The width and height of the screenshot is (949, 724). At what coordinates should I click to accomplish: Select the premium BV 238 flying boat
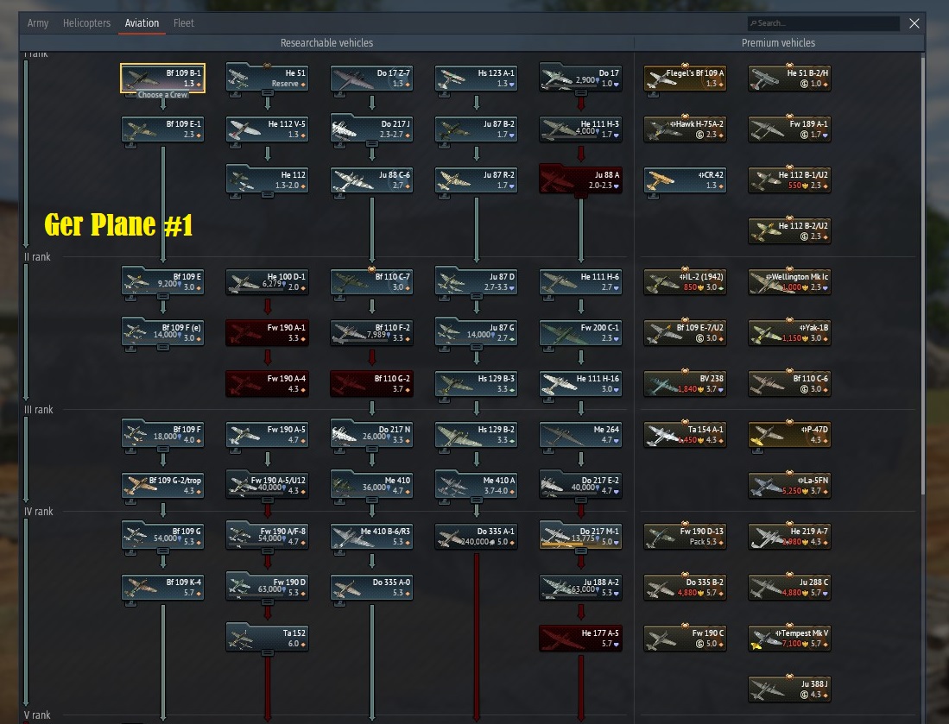(685, 383)
